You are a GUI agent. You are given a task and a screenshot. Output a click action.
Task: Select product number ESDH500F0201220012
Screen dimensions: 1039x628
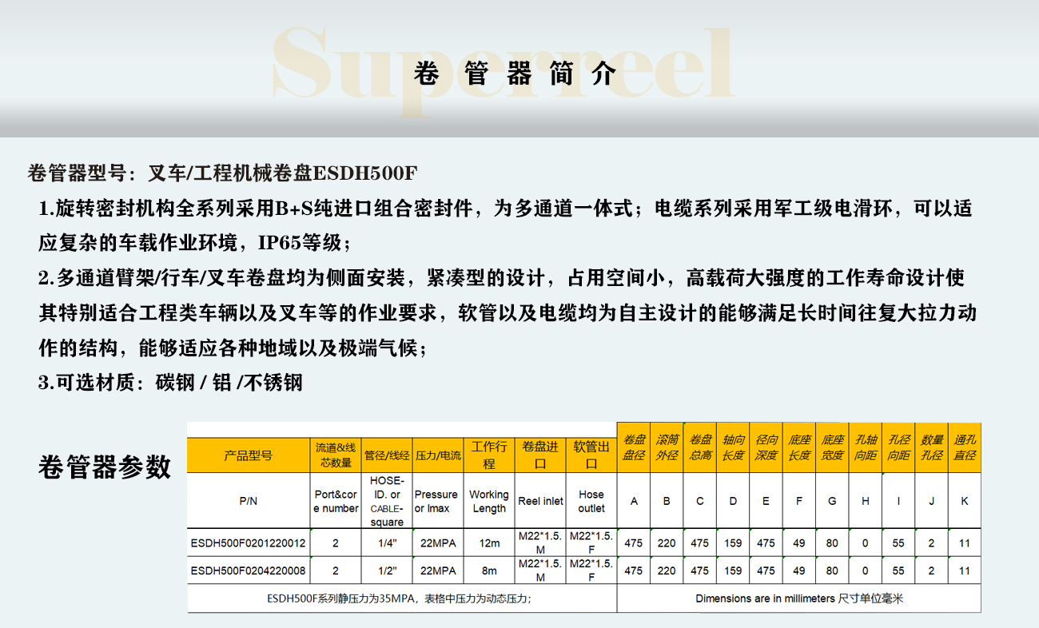pyautogui.click(x=248, y=543)
